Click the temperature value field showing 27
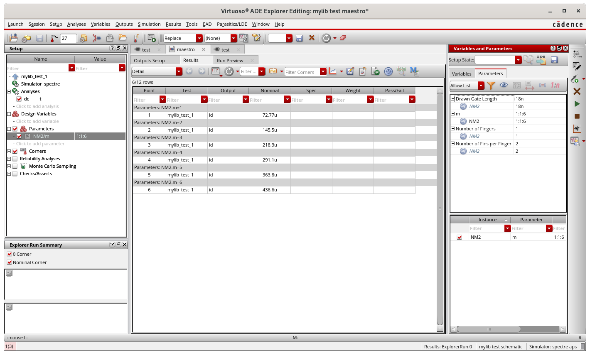The image size is (590, 355). coord(69,38)
